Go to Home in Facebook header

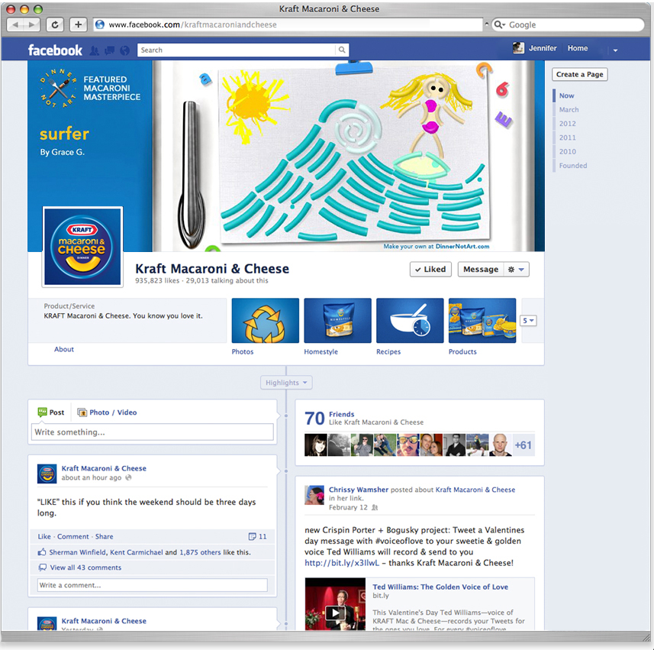click(x=577, y=48)
